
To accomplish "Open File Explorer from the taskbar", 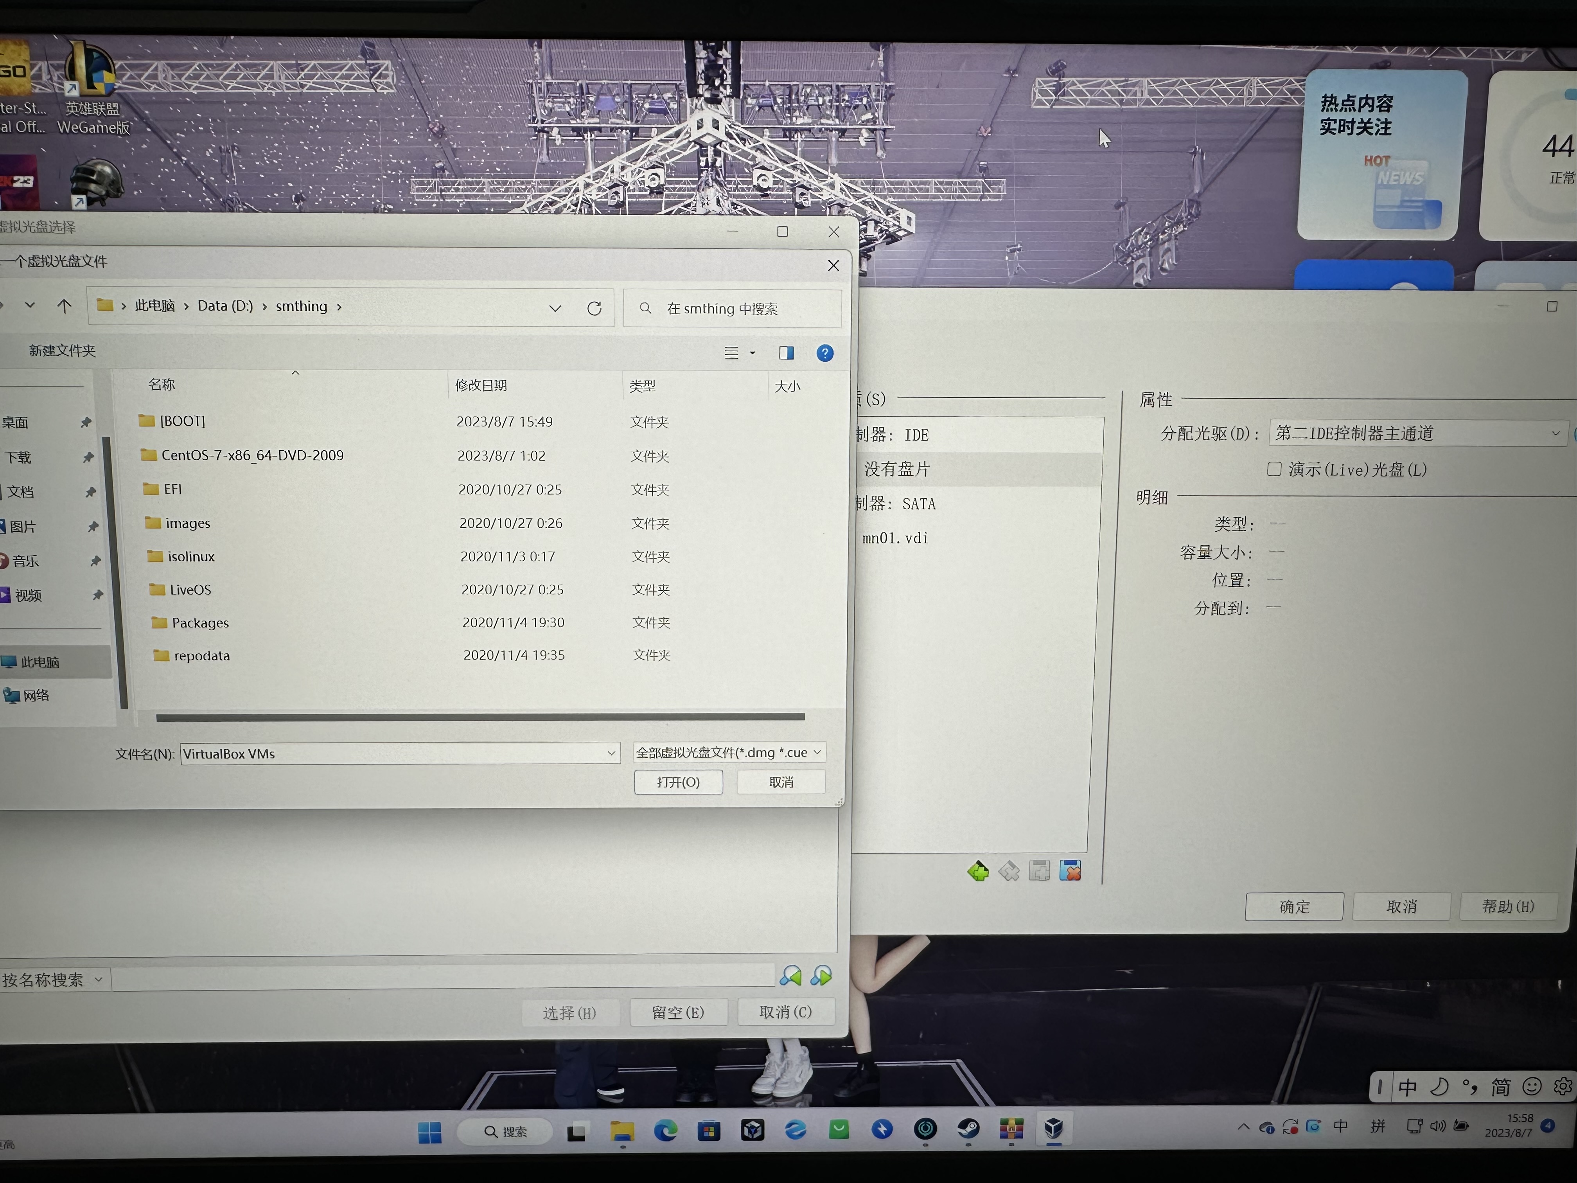I will pyautogui.click(x=621, y=1131).
